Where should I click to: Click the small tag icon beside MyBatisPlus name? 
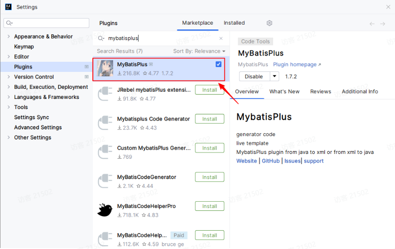click(x=151, y=64)
